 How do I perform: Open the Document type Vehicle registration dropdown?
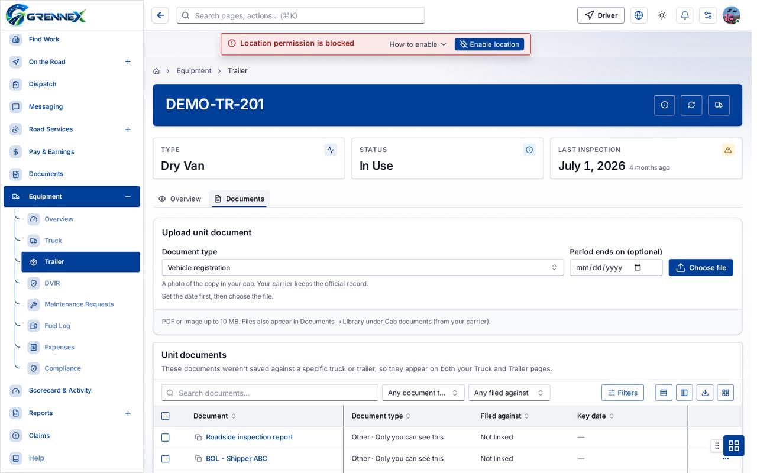[x=363, y=268]
